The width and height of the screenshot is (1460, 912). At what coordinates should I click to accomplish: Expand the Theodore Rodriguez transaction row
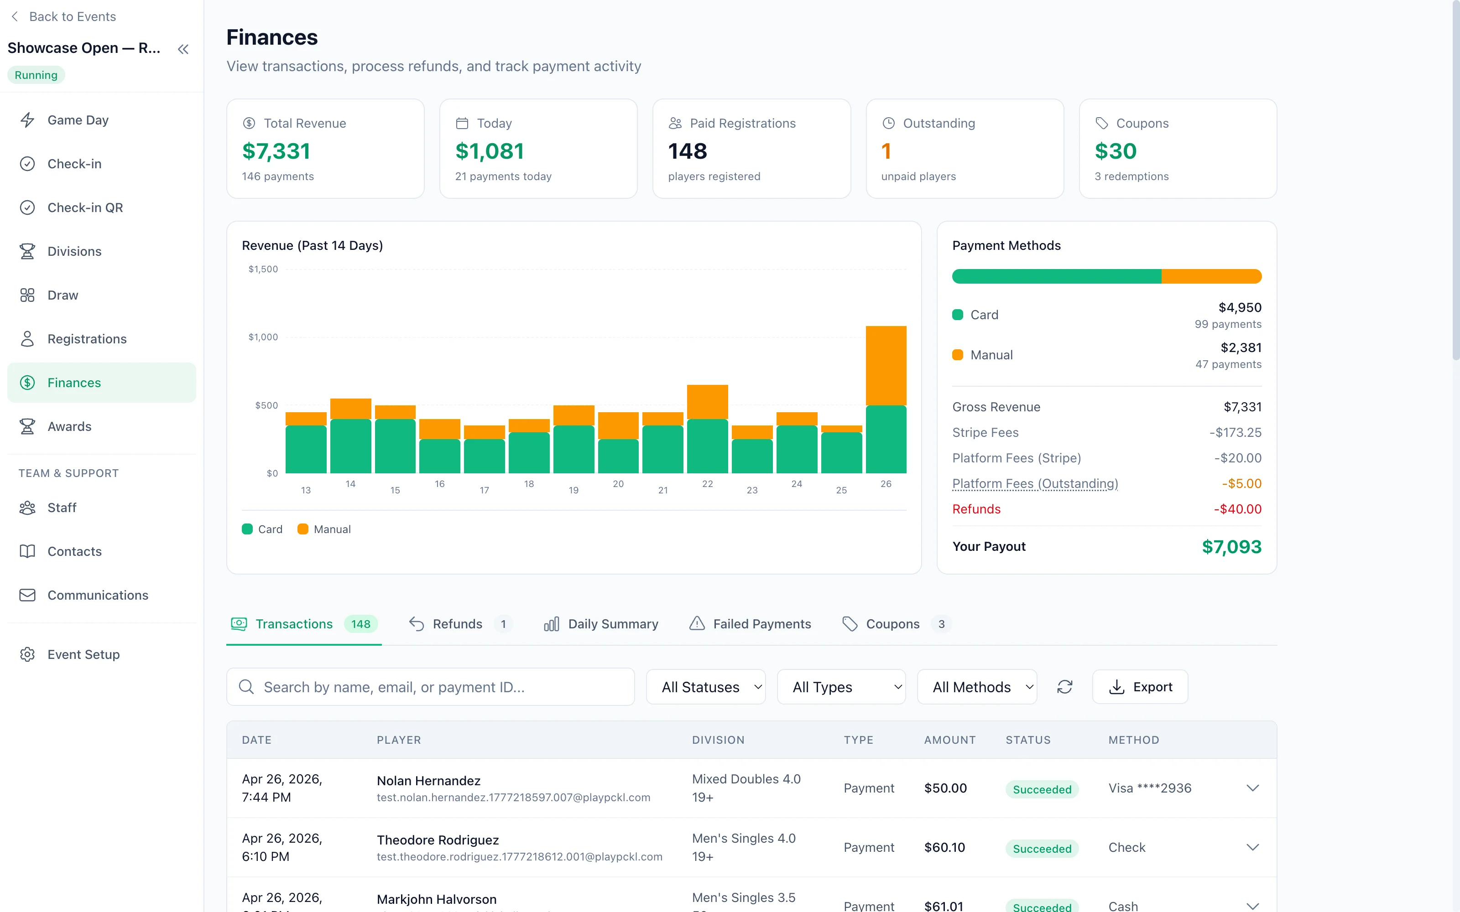coord(1253,847)
